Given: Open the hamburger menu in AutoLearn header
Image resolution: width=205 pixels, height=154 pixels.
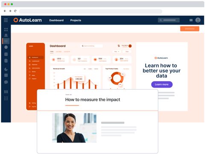Looking at the screenshot, I should point(6,20).
